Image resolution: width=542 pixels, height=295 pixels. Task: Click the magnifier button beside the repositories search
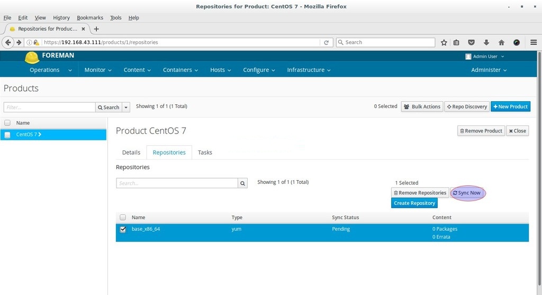point(242,183)
